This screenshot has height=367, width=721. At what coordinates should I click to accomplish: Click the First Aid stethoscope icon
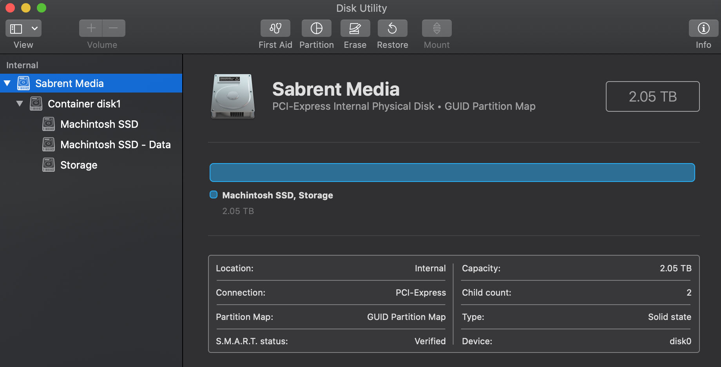point(275,28)
